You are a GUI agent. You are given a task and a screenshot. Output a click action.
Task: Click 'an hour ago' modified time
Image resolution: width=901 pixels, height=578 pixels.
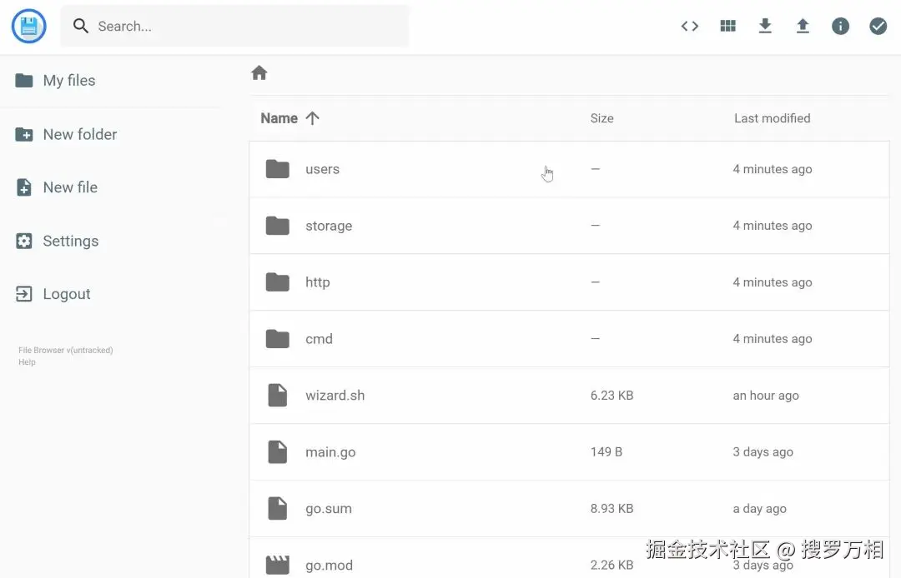tap(765, 396)
